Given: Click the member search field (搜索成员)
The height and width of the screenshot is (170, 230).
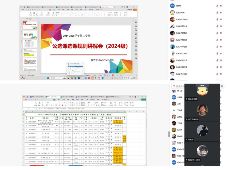Looking at the screenshot, I should (x=179, y=86).
